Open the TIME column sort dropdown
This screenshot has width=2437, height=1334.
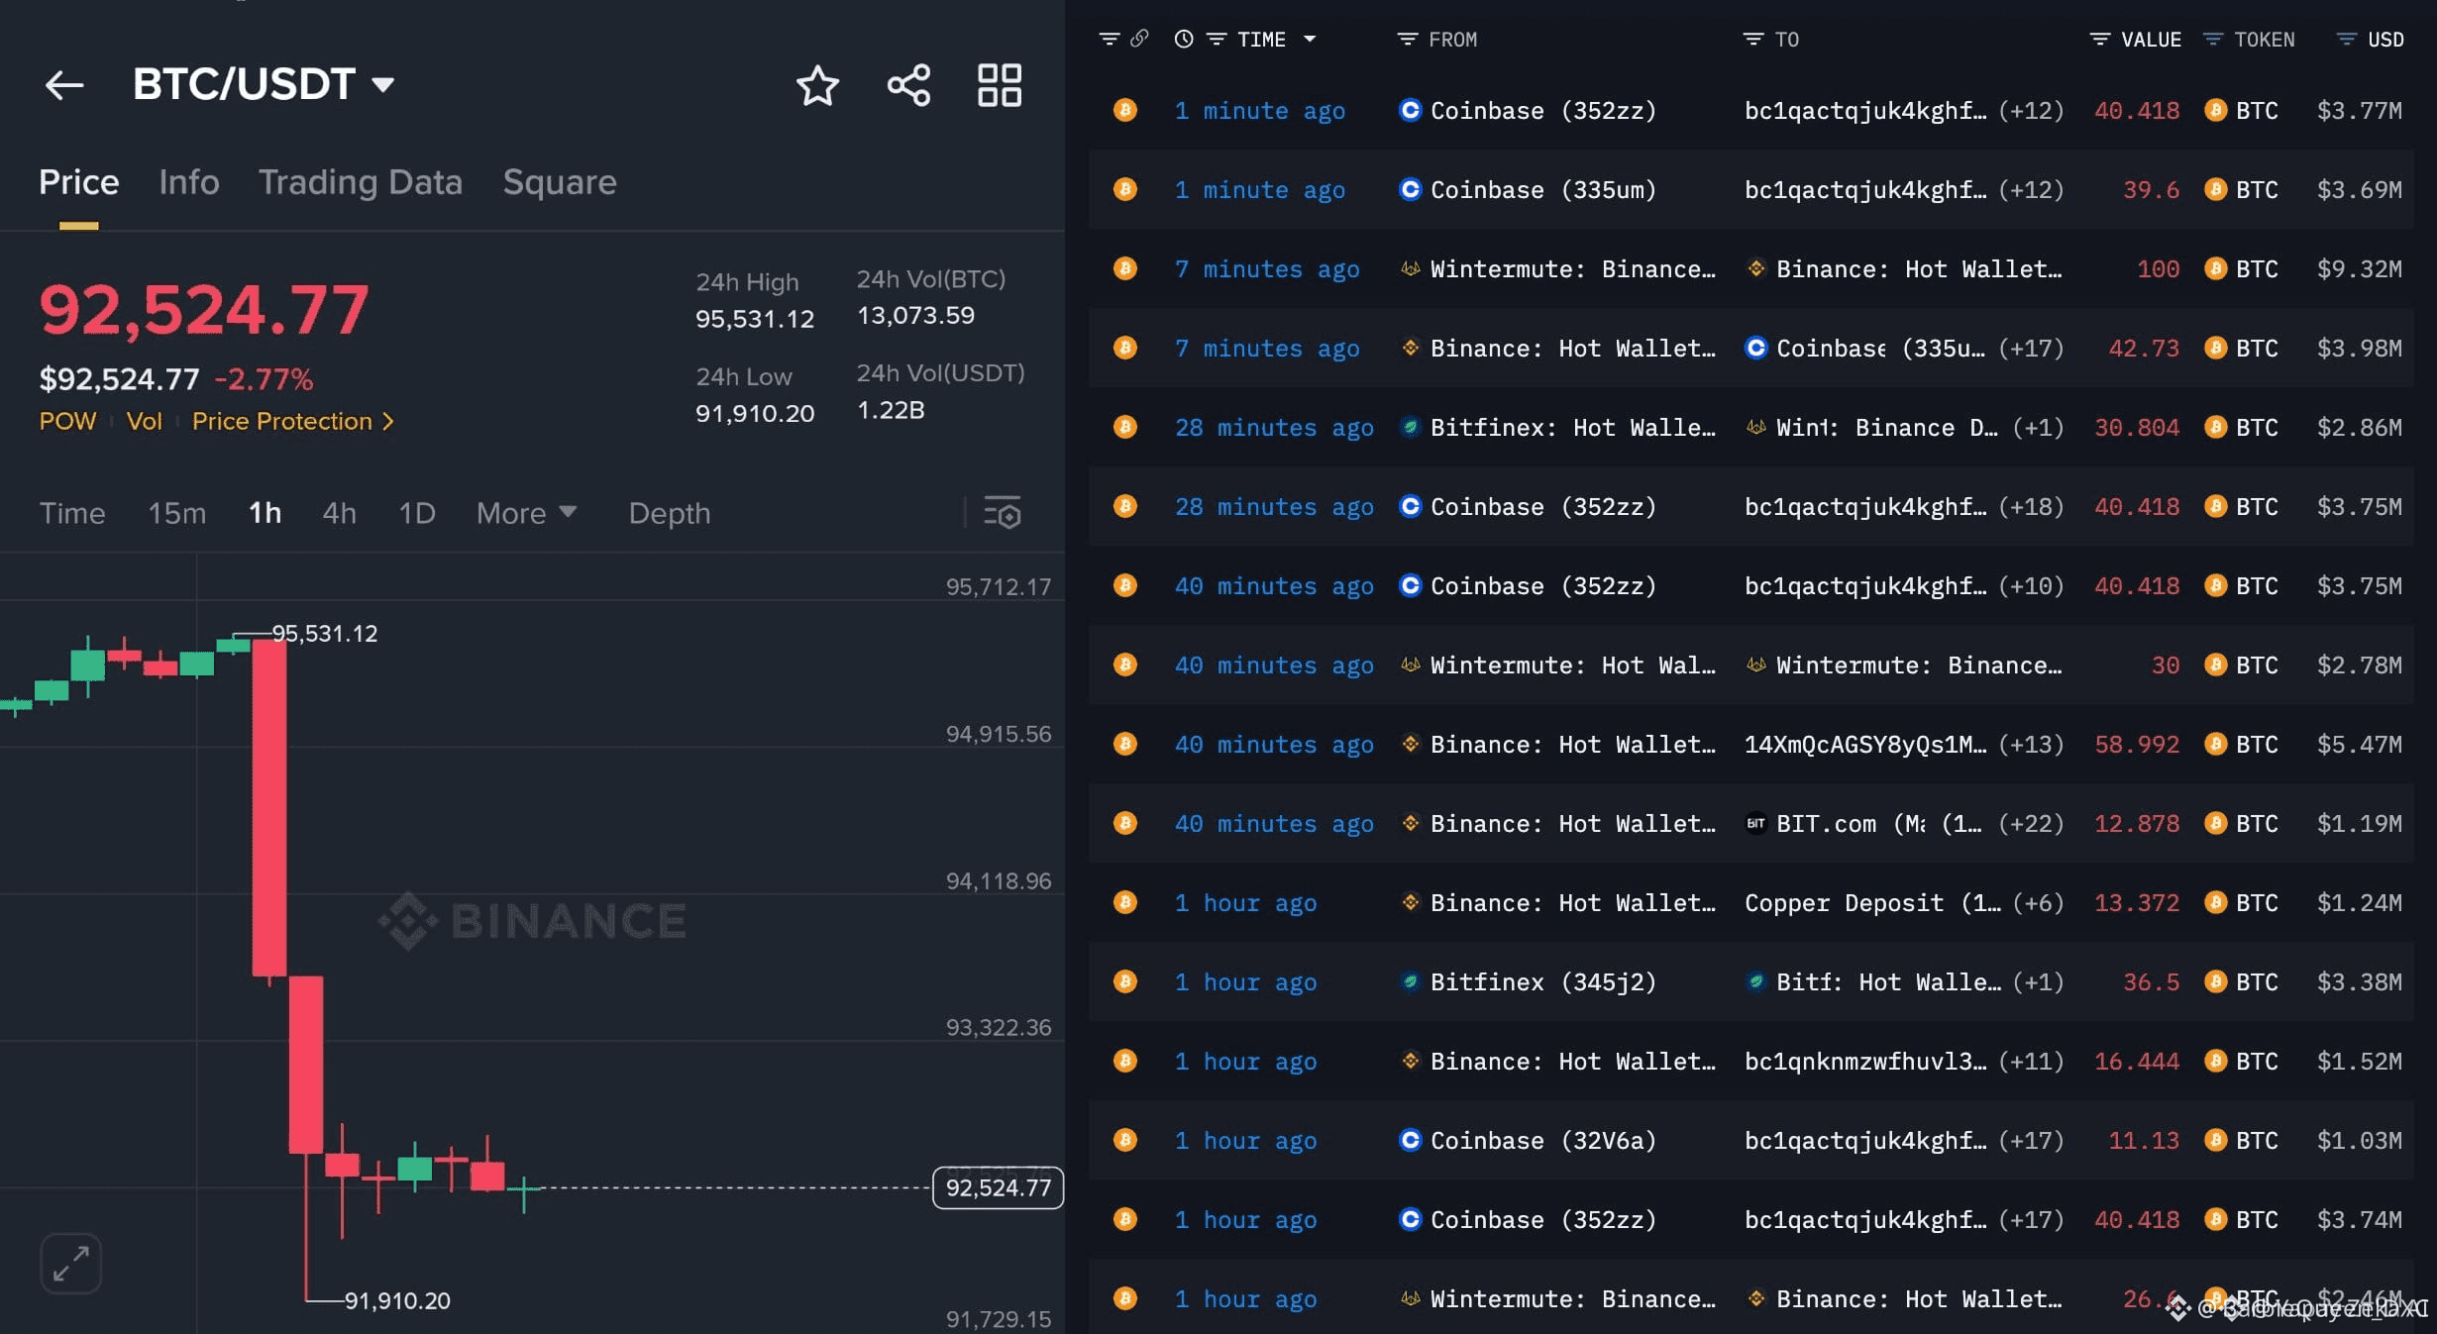pyautogui.click(x=1310, y=39)
